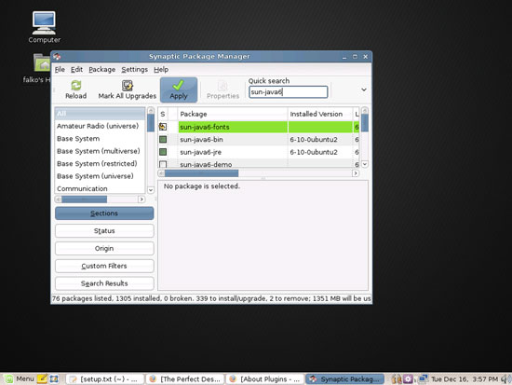Click sections list horizontal left arrow
This screenshot has height=385, width=512.
pyautogui.click(x=58, y=199)
